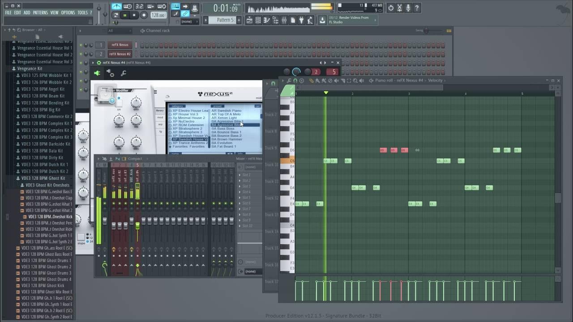Image resolution: width=573 pixels, height=322 pixels.
Task: Open the FILE menu
Action: click(8, 13)
